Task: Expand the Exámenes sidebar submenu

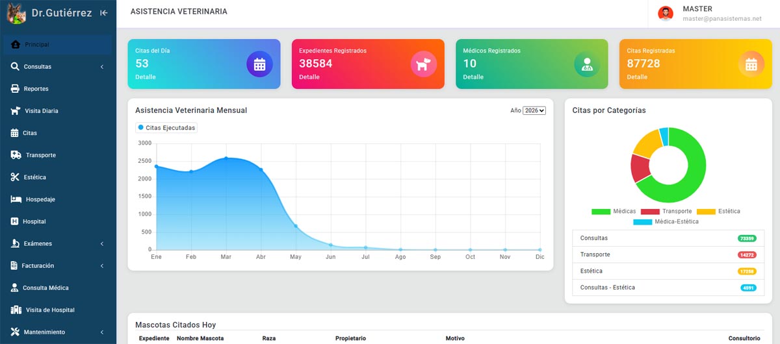Action: coord(58,243)
